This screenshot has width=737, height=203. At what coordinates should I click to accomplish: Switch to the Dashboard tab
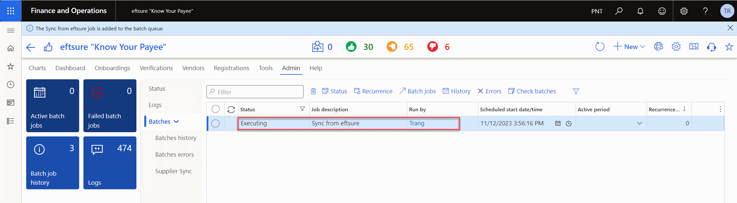click(x=70, y=68)
